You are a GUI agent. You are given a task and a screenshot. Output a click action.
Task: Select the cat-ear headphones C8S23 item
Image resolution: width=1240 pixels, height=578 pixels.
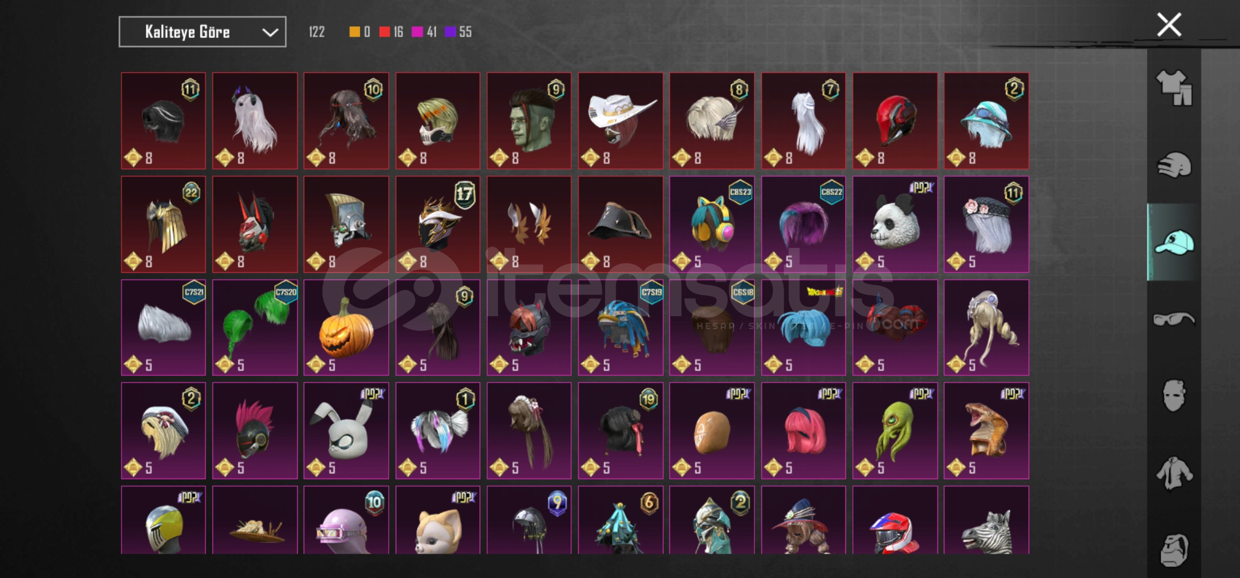[x=712, y=224]
